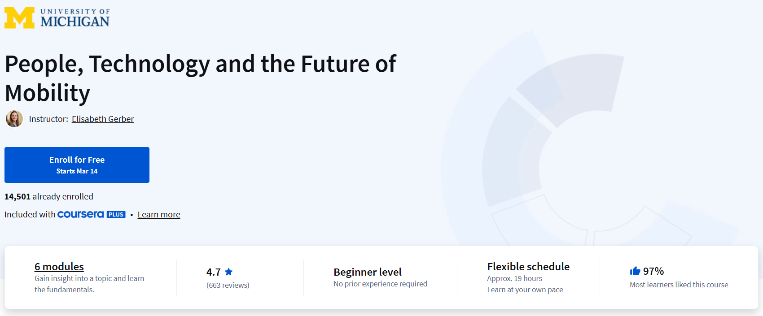Screen dimensions: 763x316
Task: Click the 97% liked percentage
Action: click(x=653, y=271)
